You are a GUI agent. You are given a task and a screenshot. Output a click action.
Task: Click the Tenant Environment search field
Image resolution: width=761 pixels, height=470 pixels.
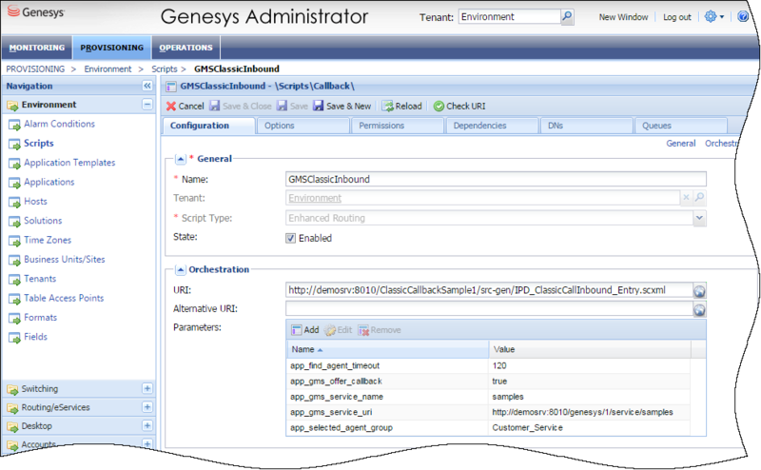(x=509, y=16)
